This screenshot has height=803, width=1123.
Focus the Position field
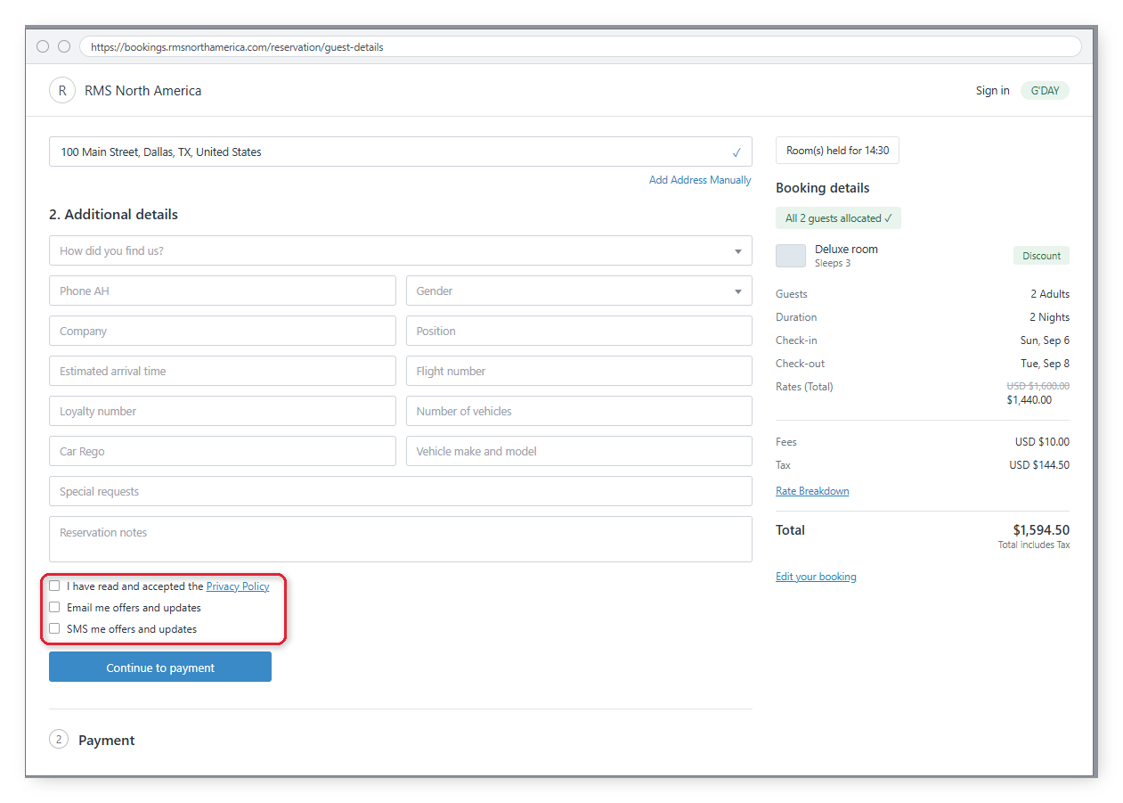pyautogui.click(x=579, y=331)
